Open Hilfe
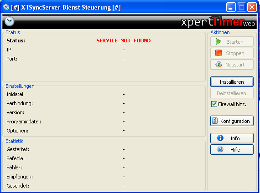 point(232,150)
